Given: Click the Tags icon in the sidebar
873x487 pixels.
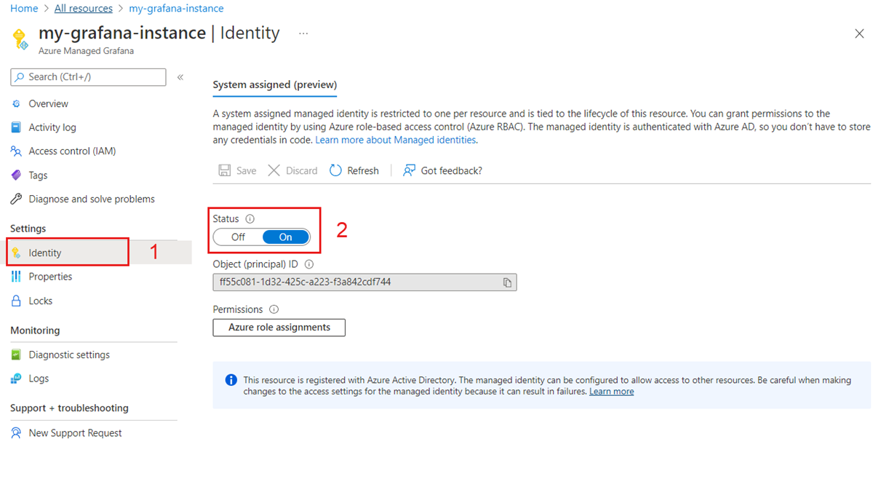Looking at the screenshot, I should [x=16, y=175].
